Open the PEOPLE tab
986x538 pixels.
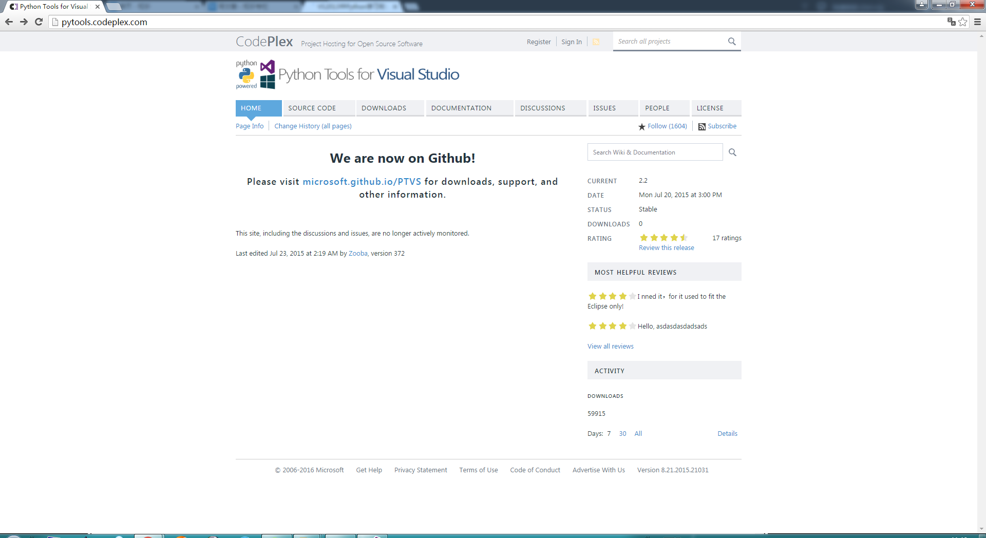665,108
